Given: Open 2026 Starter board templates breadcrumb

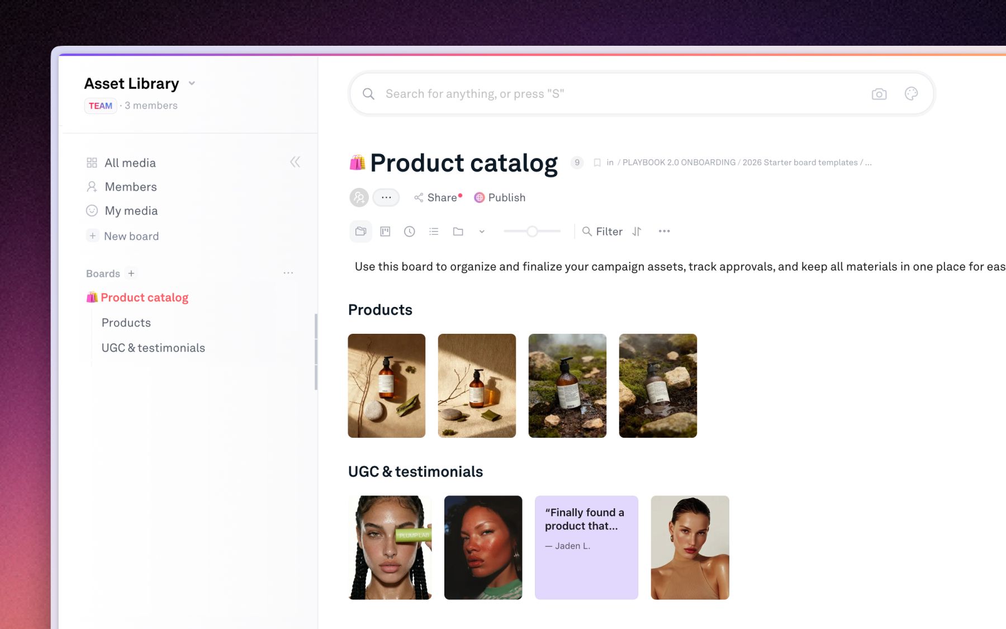Looking at the screenshot, I should click(800, 163).
